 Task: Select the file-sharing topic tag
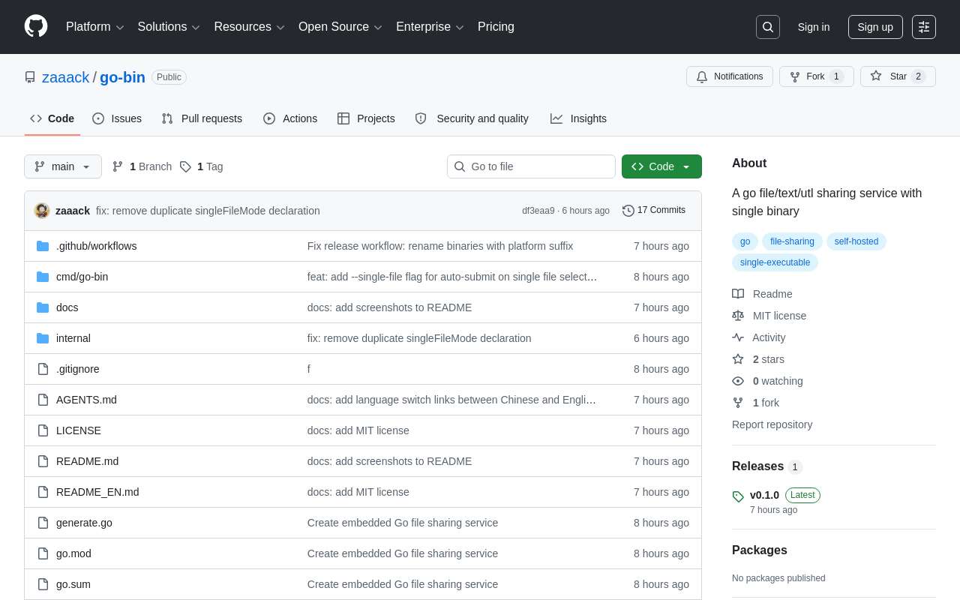(x=792, y=241)
